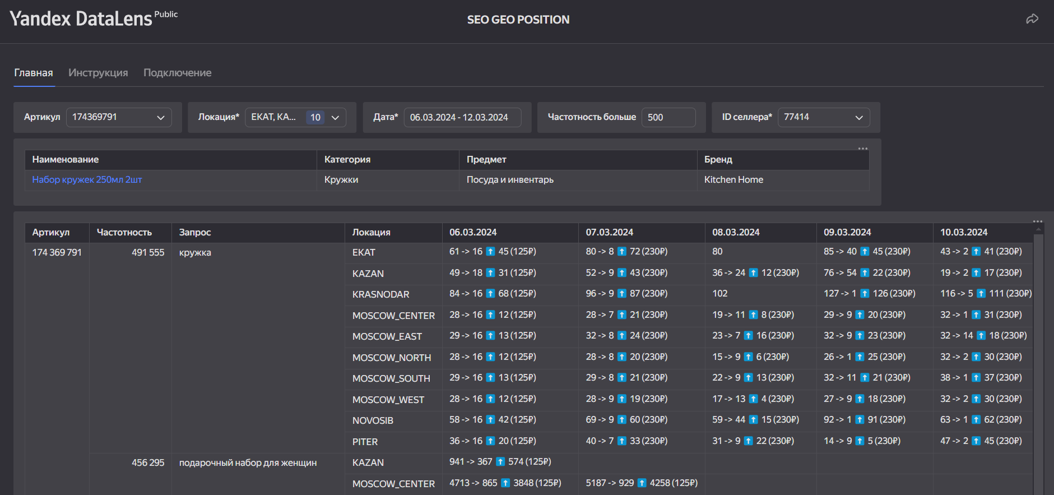Click the 09.03.2024 column header

pyautogui.click(x=875, y=233)
